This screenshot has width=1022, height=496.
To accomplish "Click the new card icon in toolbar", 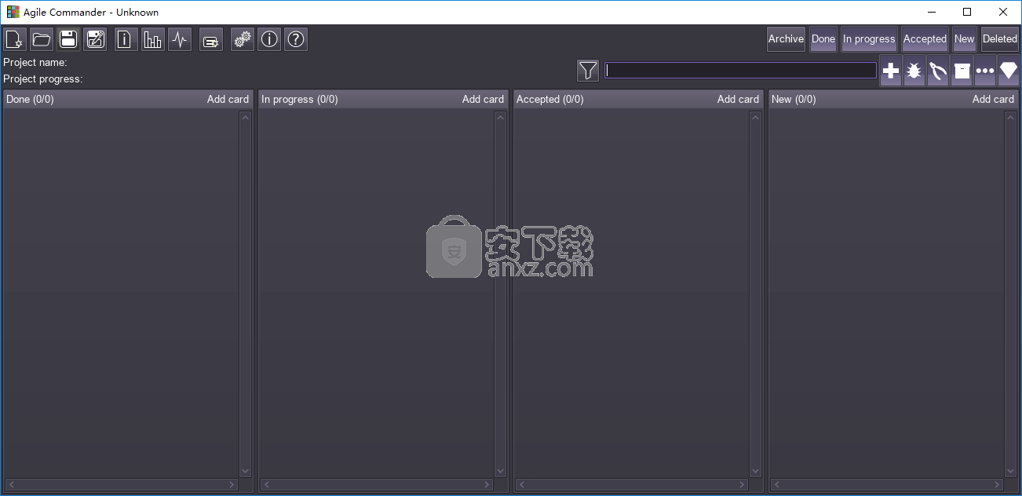I will [x=211, y=39].
